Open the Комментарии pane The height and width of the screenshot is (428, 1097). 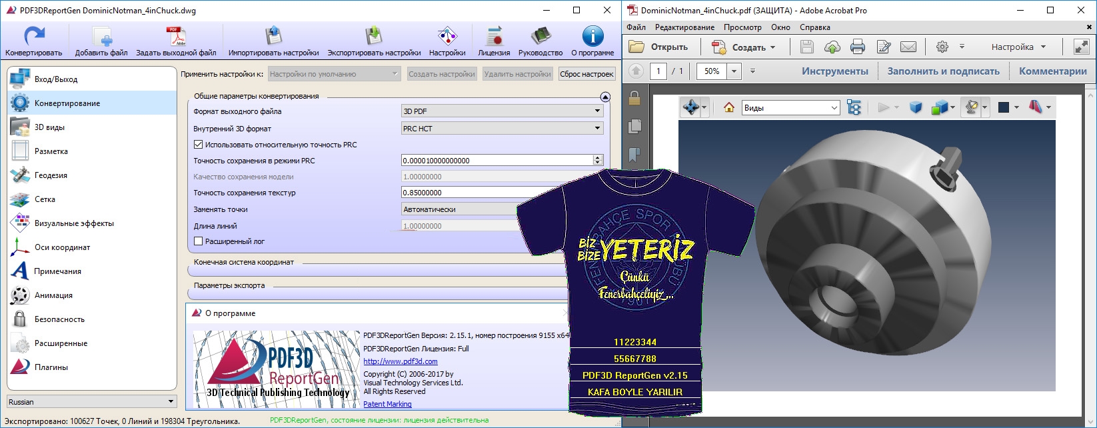(x=1052, y=71)
